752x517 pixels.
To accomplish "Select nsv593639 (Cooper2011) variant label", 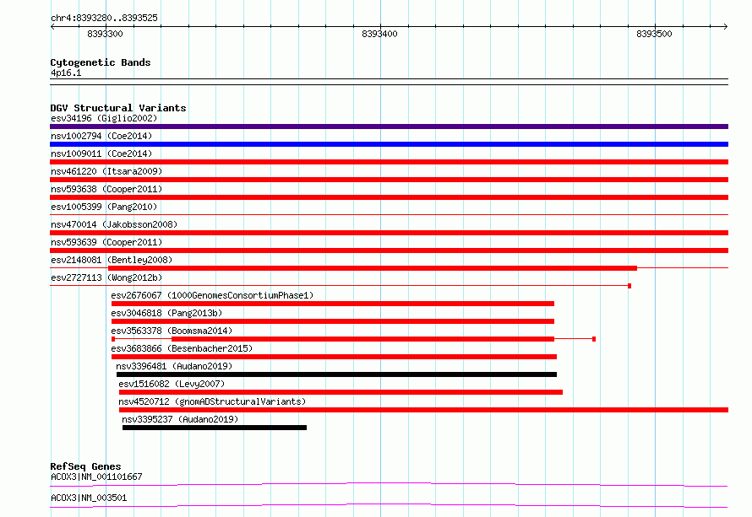I will pyautogui.click(x=106, y=242).
